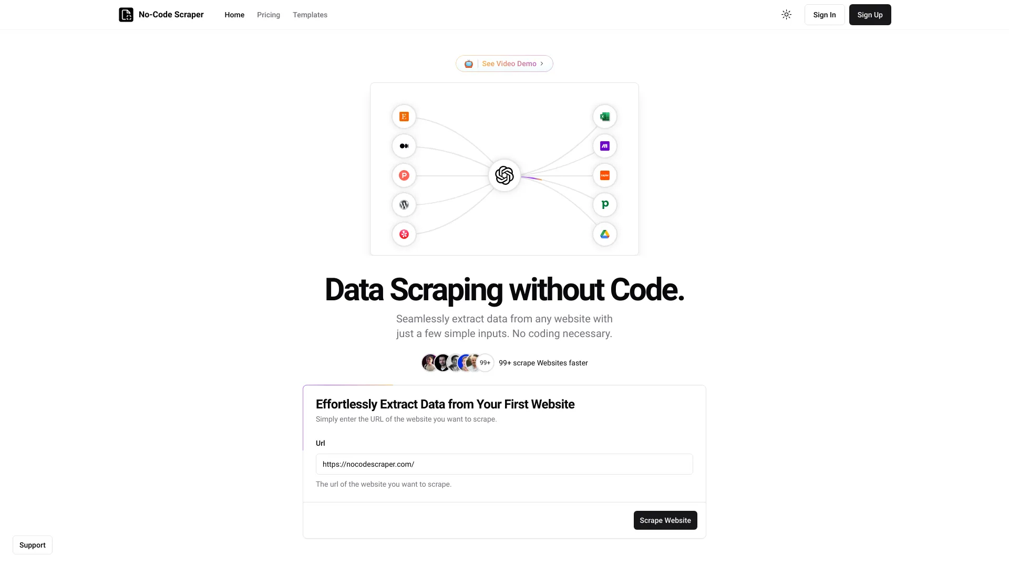The height and width of the screenshot is (567, 1009).
Task: Click the Google Drive integration icon
Action: coord(604,234)
